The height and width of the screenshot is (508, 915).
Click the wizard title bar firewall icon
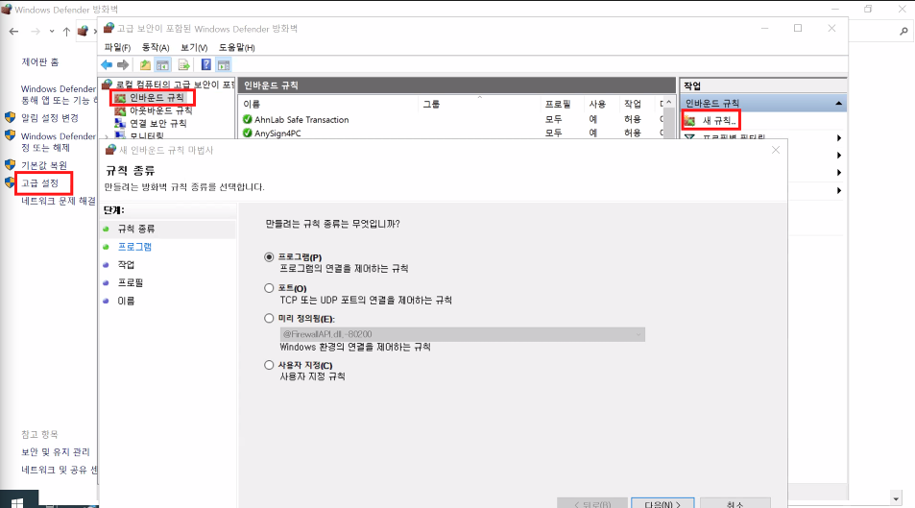pyautogui.click(x=110, y=150)
